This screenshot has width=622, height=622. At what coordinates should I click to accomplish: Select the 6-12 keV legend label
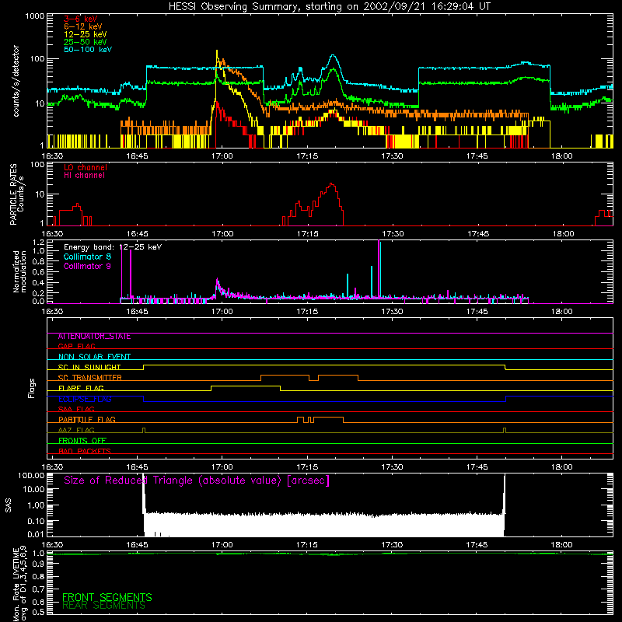83,26
